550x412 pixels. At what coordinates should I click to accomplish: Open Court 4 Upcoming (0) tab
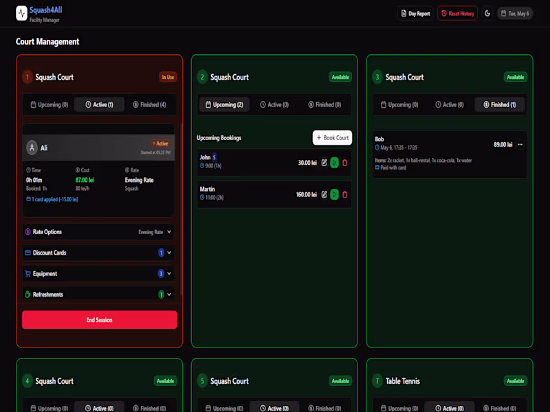tap(49, 408)
